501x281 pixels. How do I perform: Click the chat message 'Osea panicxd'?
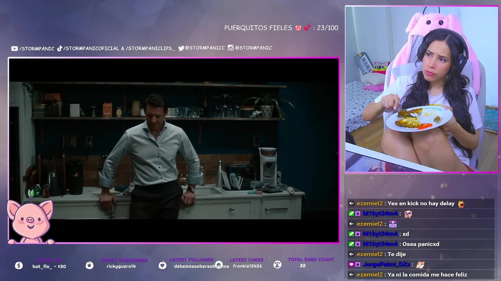click(421, 244)
